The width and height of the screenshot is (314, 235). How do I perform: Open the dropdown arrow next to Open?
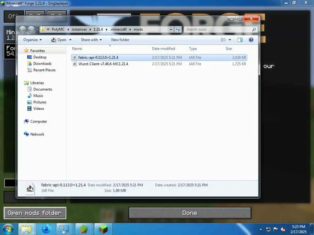70,40
